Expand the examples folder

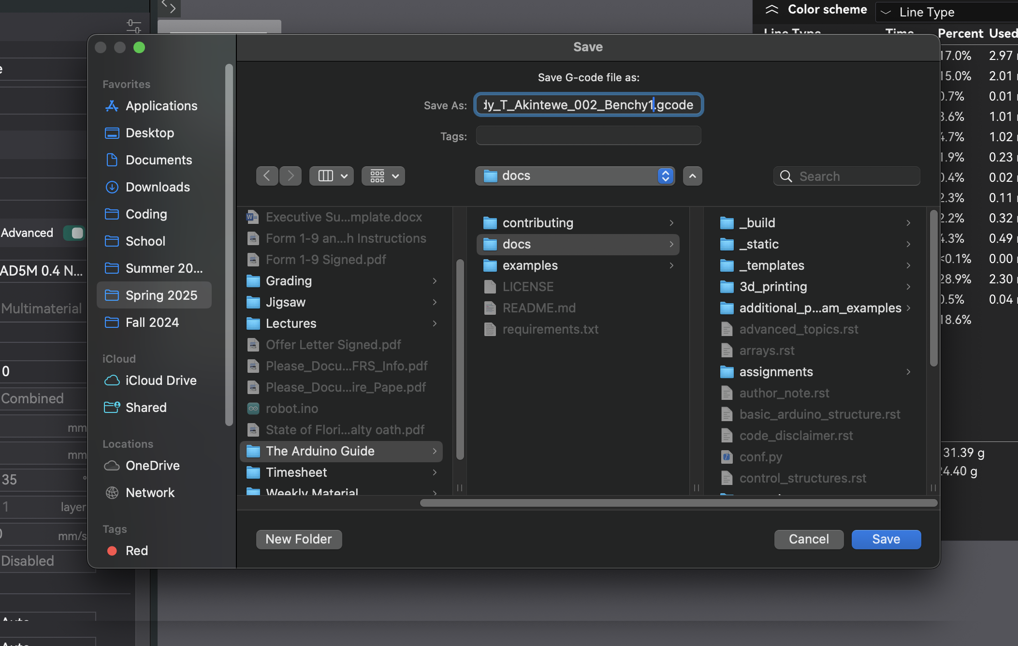tap(671, 265)
